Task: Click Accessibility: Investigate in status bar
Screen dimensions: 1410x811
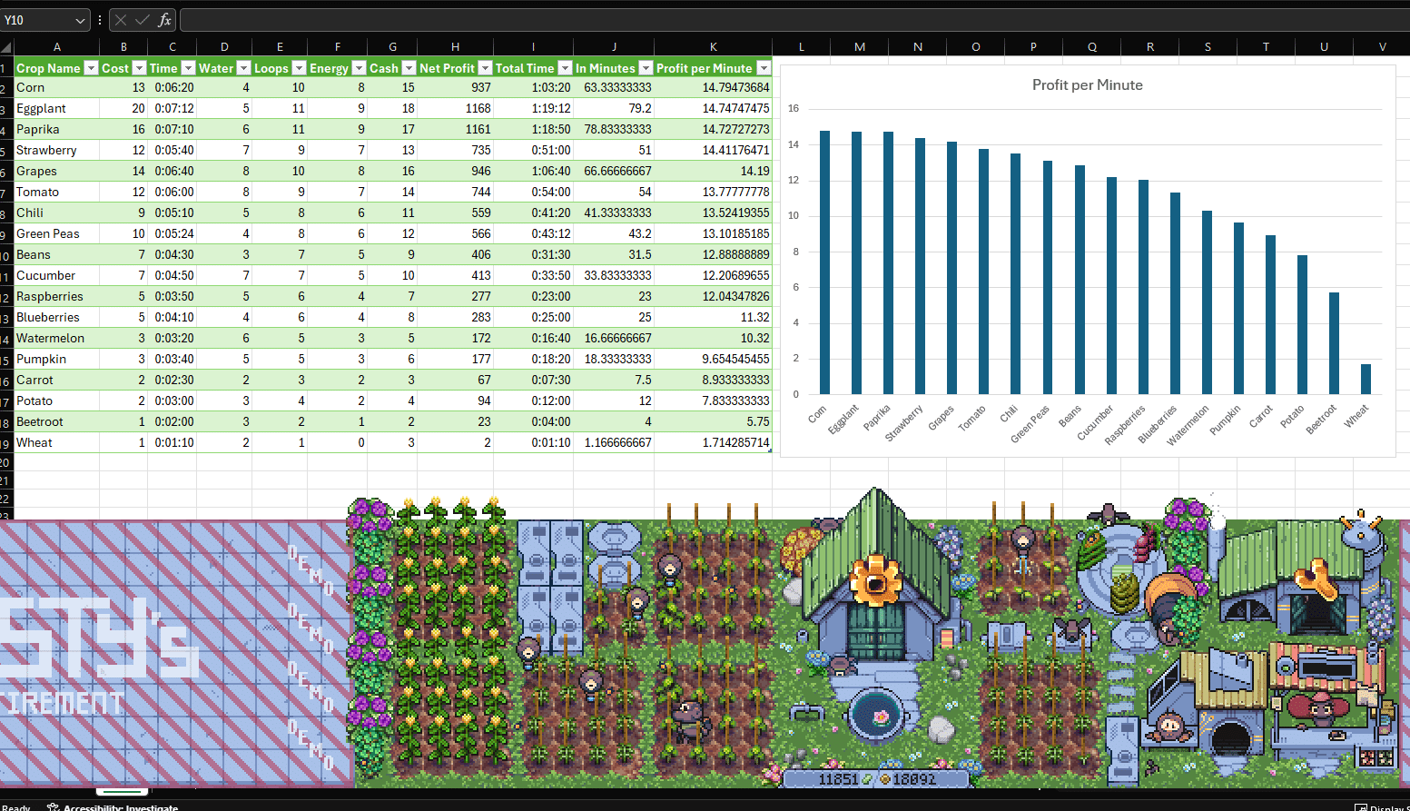Action: point(121,807)
